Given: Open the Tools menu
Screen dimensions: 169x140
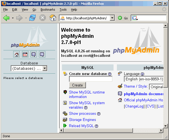Looking at the screenshot, I should tap(63, 10).
